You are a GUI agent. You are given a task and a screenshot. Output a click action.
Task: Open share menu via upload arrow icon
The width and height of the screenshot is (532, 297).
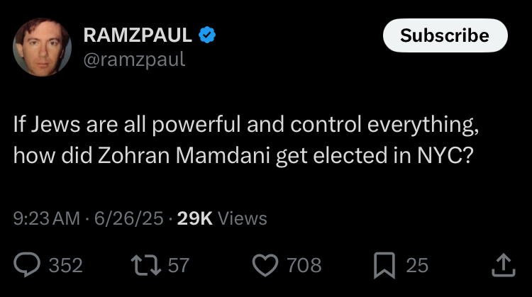click(x=504, y=265)
